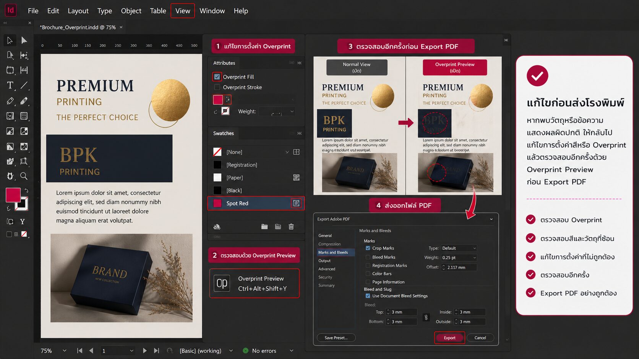Open the Window menu
The width and height of the screenshot is (639, 359).
pyautogui.click(x=212, y=11)
